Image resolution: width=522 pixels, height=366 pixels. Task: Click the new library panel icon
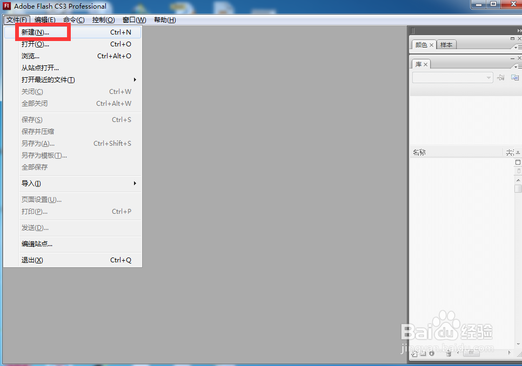point(515,77)
